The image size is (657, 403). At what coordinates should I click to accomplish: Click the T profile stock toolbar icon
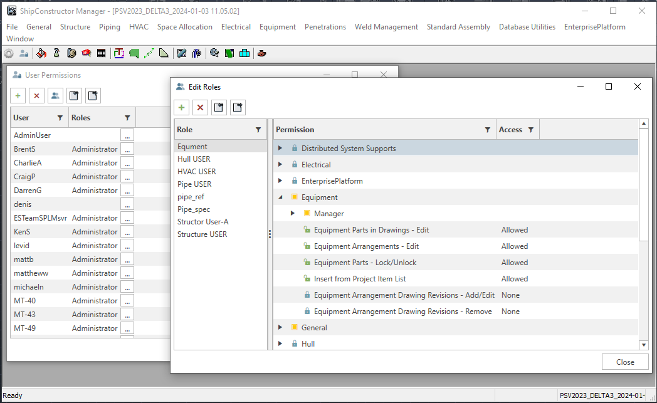click(119, 54)
